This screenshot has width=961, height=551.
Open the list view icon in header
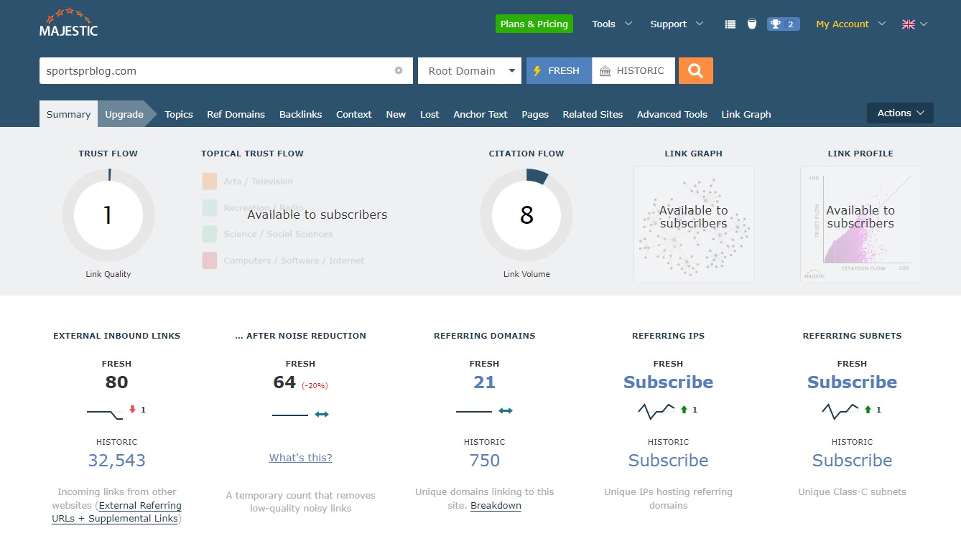(730, 24)
